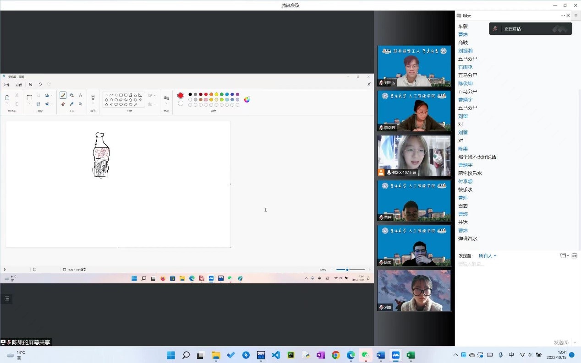Click the Undo arrow in Paint
This screenshot has width=581, height=363.
(x=40, y=84)
